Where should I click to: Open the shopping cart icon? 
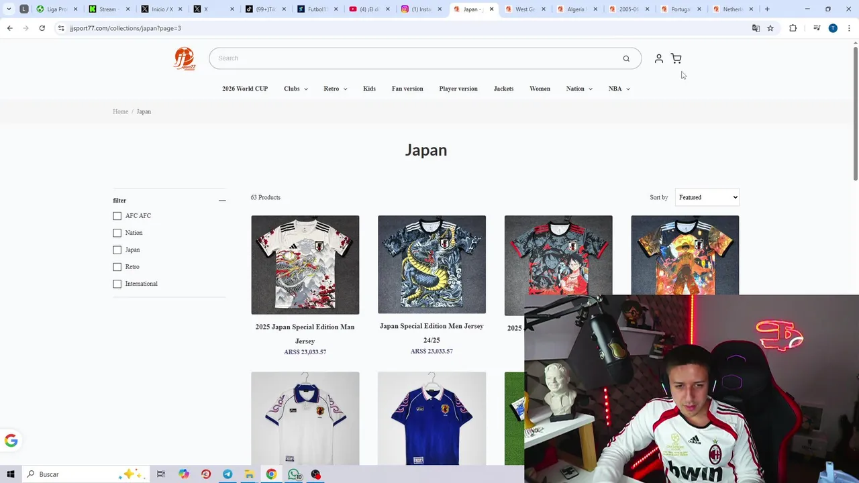(676, 58)
